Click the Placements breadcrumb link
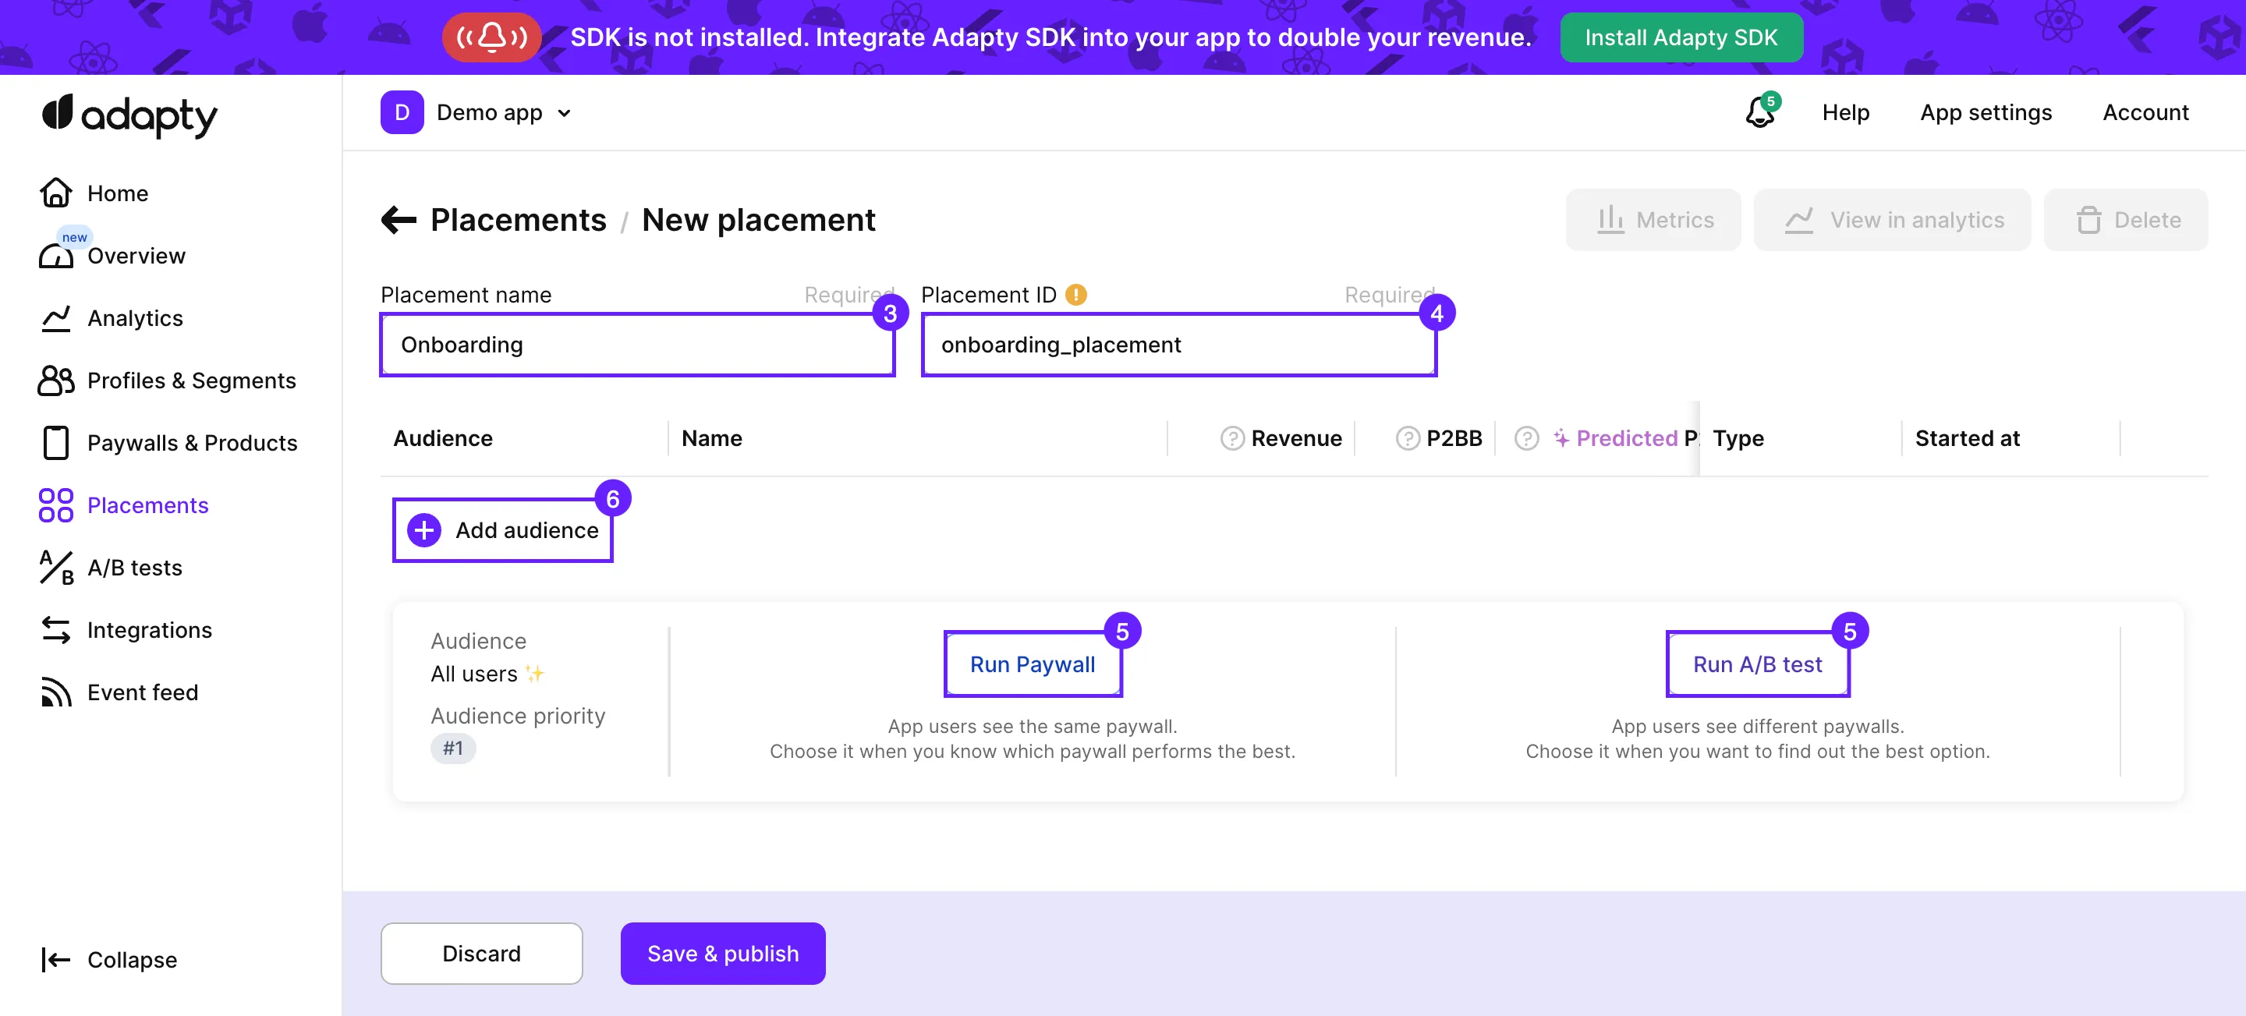 (x=518, y=220)
